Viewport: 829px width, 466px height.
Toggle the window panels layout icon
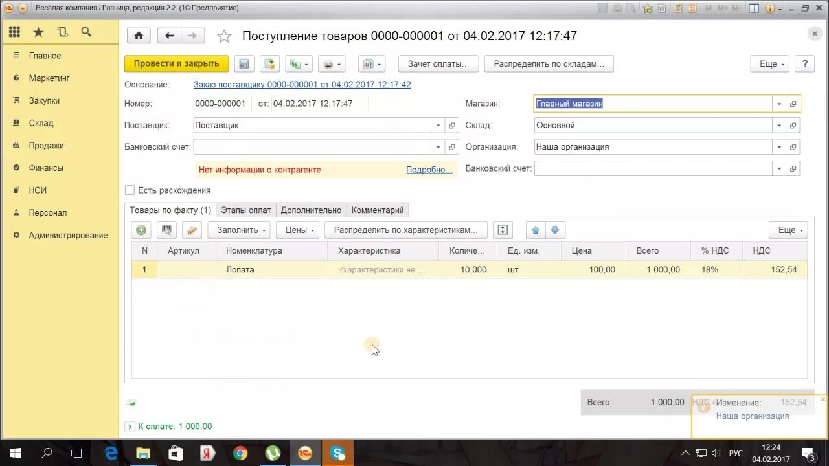tap(754, 8)
